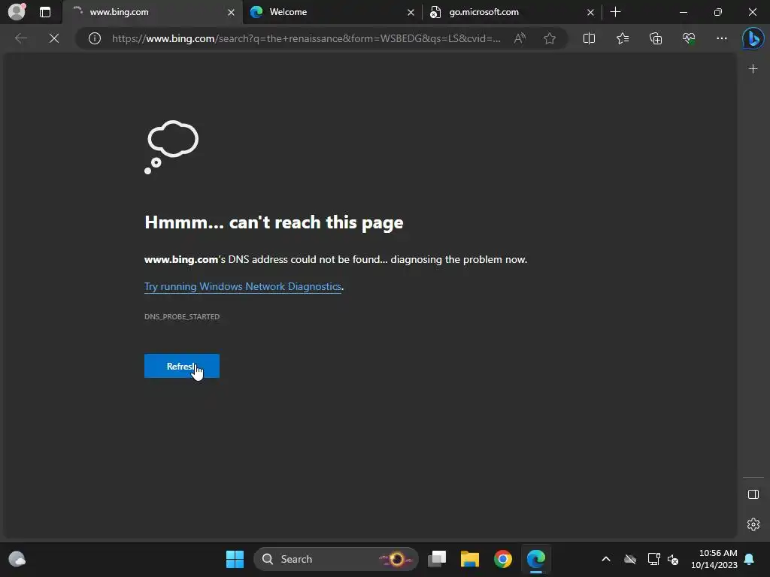Open a new tab with plus button
Viewport: 770px width, 577px height.
615,12
